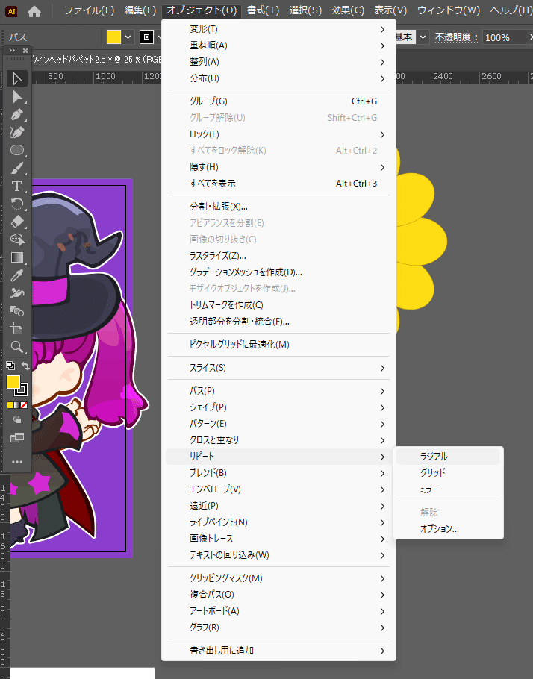Viewport: 533px width, 679px height.
Task: Select the Eraser tool
Action: 17,222
